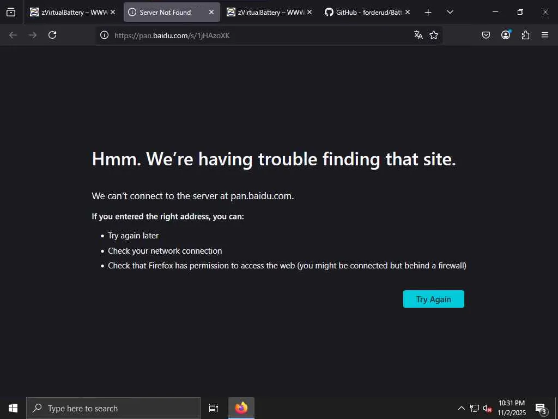Select the Server Not Found tab
Screen dimensions: 558x419
[172, 13]
